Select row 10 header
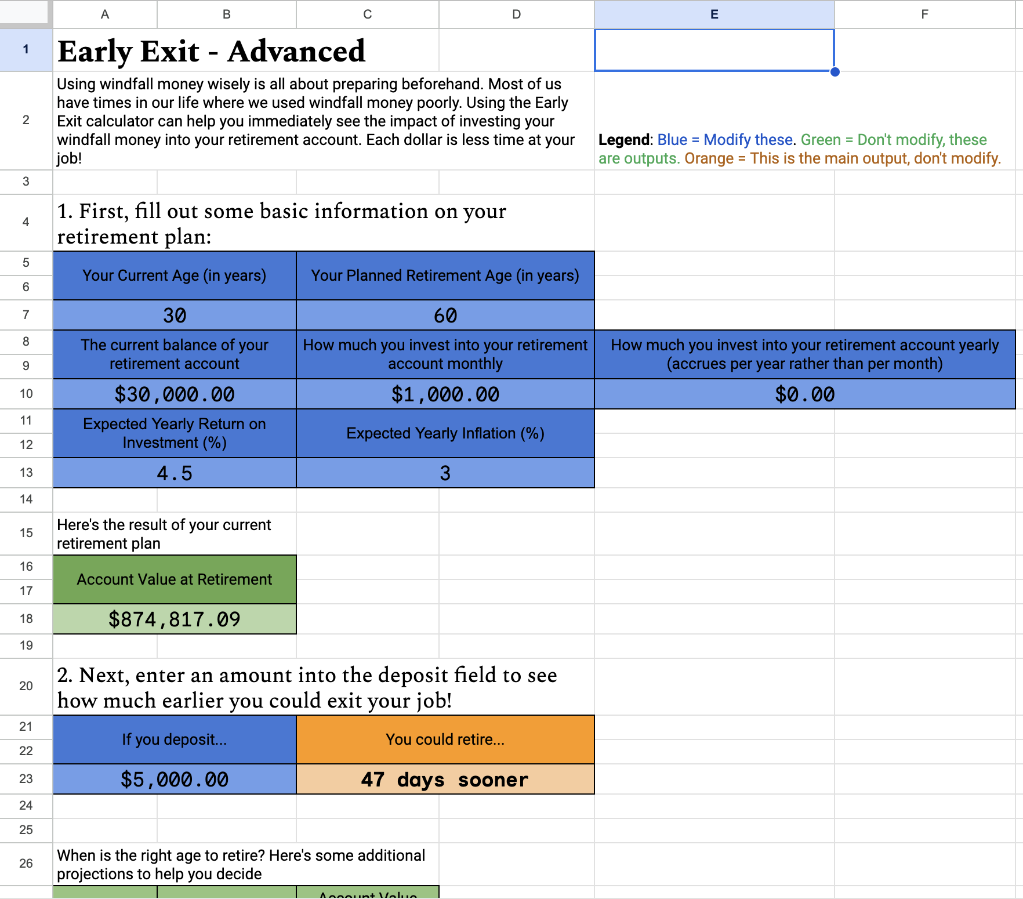Screen dimensions: 1023x899 pyautogui.click(x=26, y=394)
